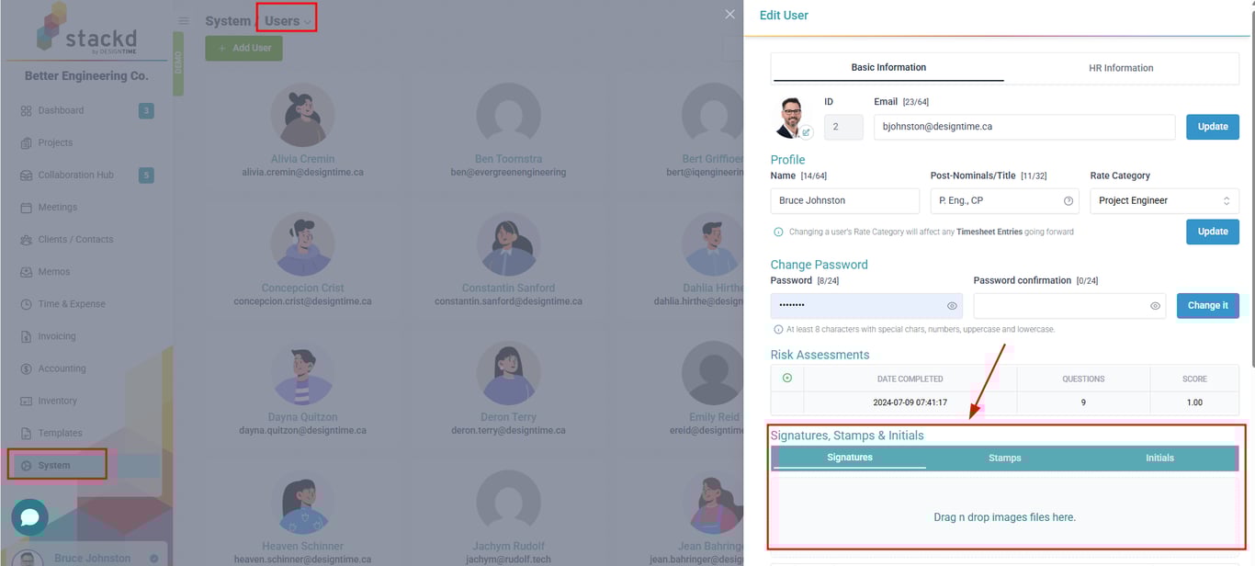The width and height of the screenshot is (1255, 566).
Task: Open the Time & Expense clock icon
Action: tap(26, 304)
